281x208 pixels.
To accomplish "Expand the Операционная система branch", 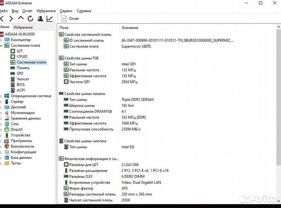I will click(x=1, y=96).
